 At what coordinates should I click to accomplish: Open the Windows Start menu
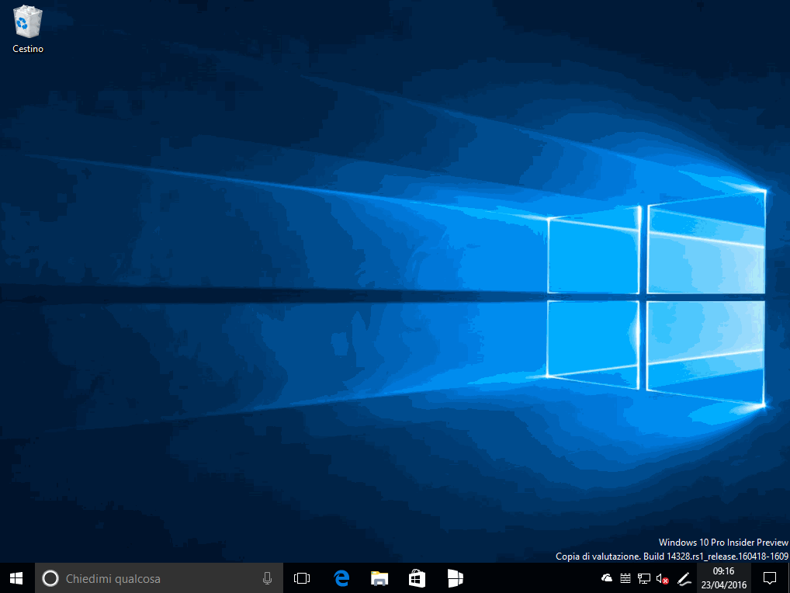16,578
